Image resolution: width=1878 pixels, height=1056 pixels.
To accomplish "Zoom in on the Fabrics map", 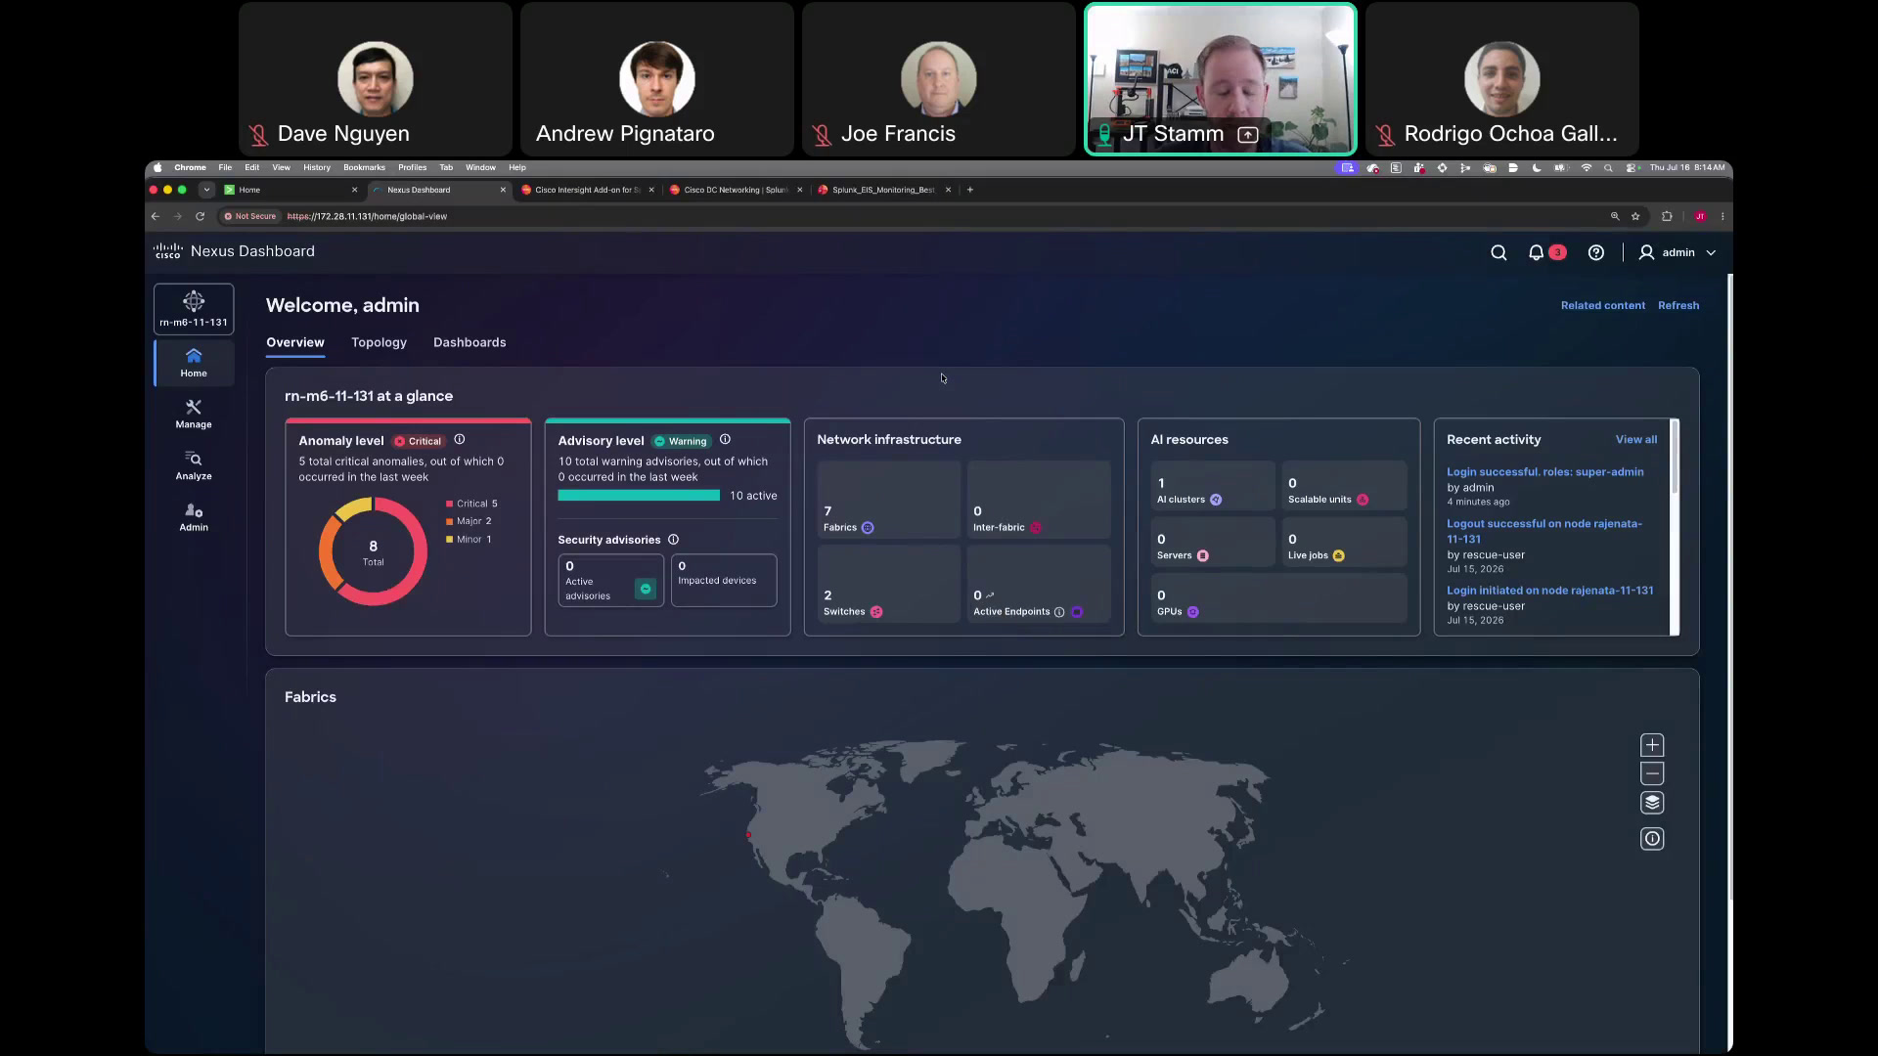I will pos(1652,745).
